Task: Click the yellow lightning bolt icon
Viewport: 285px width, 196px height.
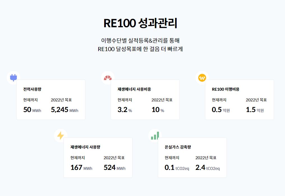Action: (x=60, y=136)
